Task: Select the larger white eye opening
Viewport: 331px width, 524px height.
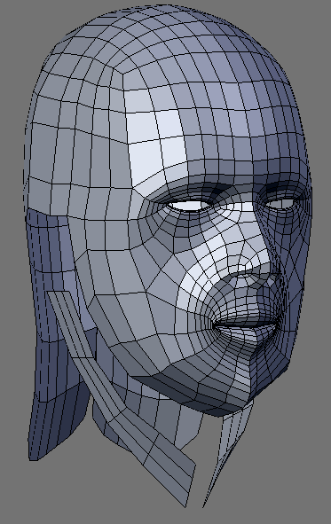Action: [x=190, y=205]
